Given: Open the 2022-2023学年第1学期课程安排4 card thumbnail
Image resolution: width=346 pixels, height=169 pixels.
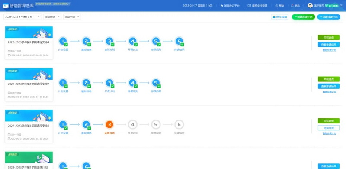Looking at the screenshot, I should coord(29,32).
